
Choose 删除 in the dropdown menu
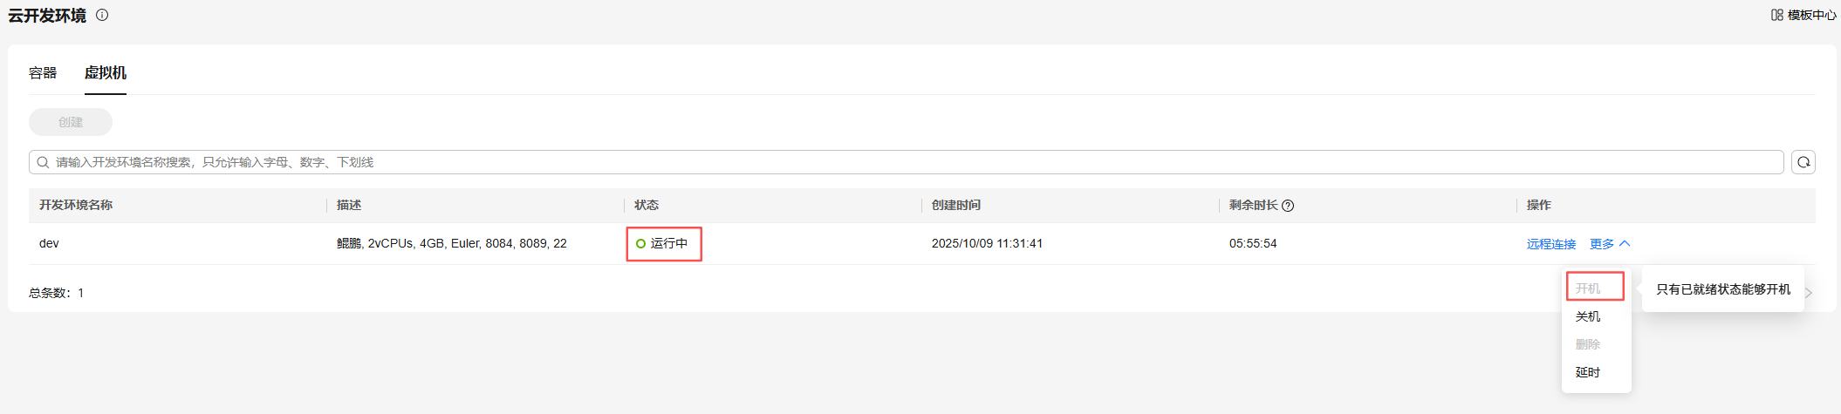tap(1588, 344)
